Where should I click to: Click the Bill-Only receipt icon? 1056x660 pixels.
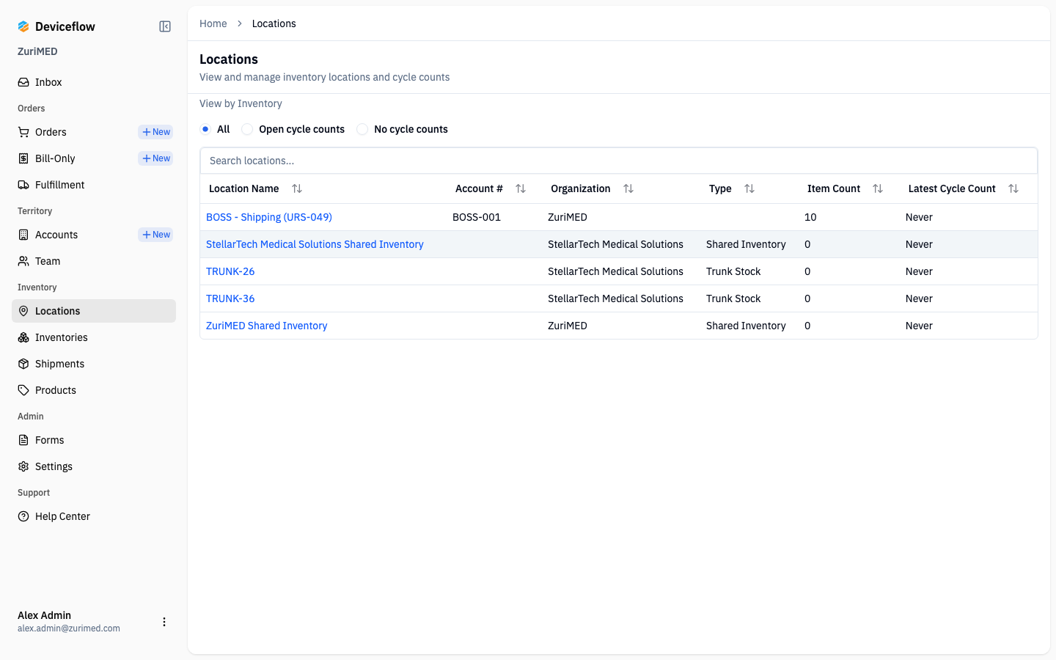point(23,158)
